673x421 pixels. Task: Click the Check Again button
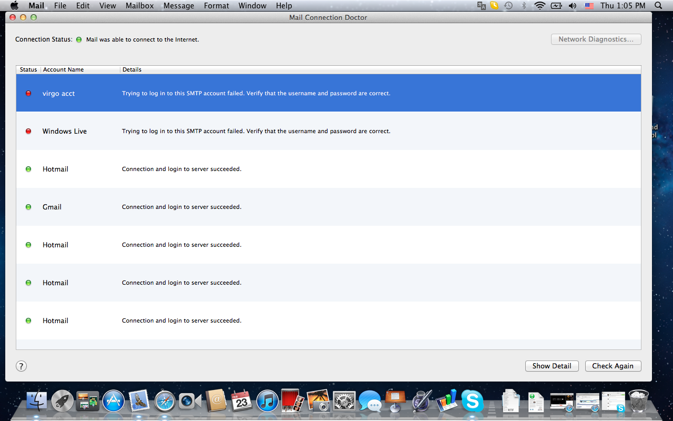pos(613,366)
